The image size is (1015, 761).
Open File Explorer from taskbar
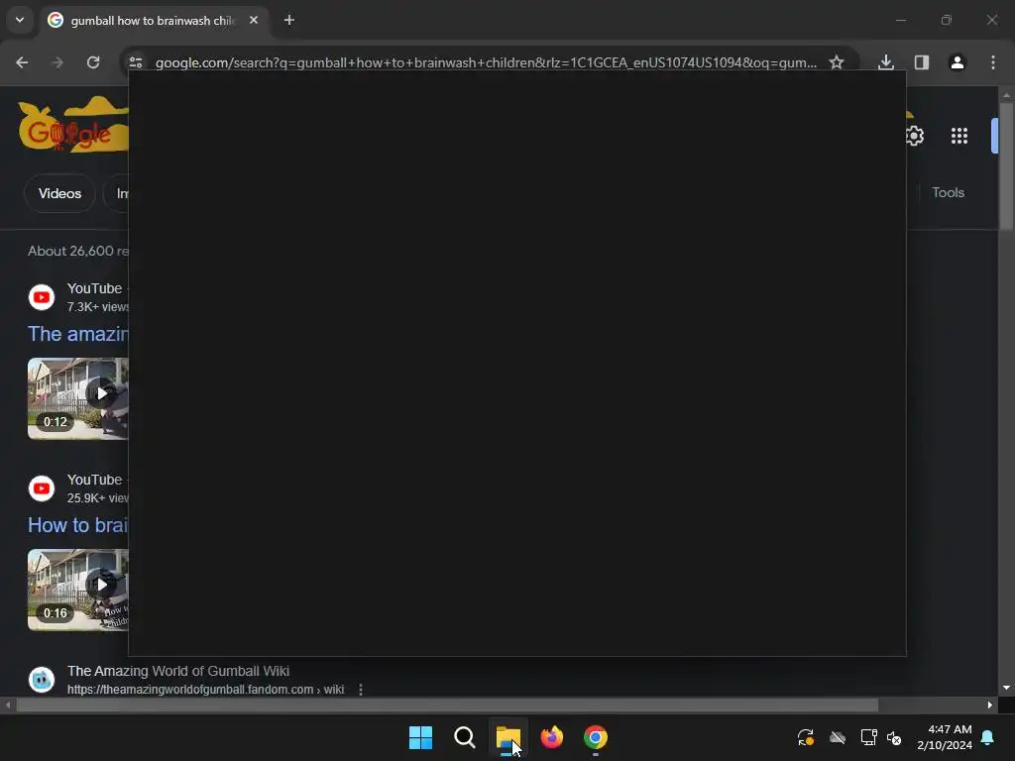tap(508, 737)
